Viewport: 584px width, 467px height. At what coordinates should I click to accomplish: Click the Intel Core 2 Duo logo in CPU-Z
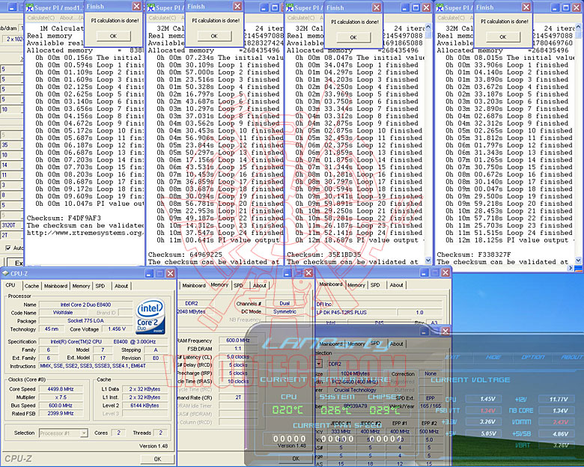(150, 317)
